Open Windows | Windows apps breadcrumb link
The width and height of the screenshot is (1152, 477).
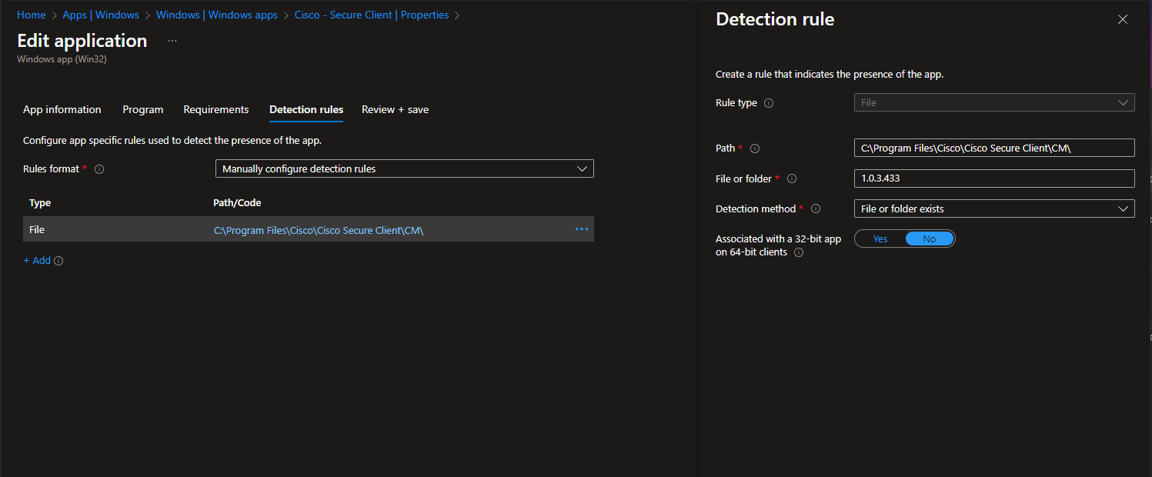pos(217,15)
